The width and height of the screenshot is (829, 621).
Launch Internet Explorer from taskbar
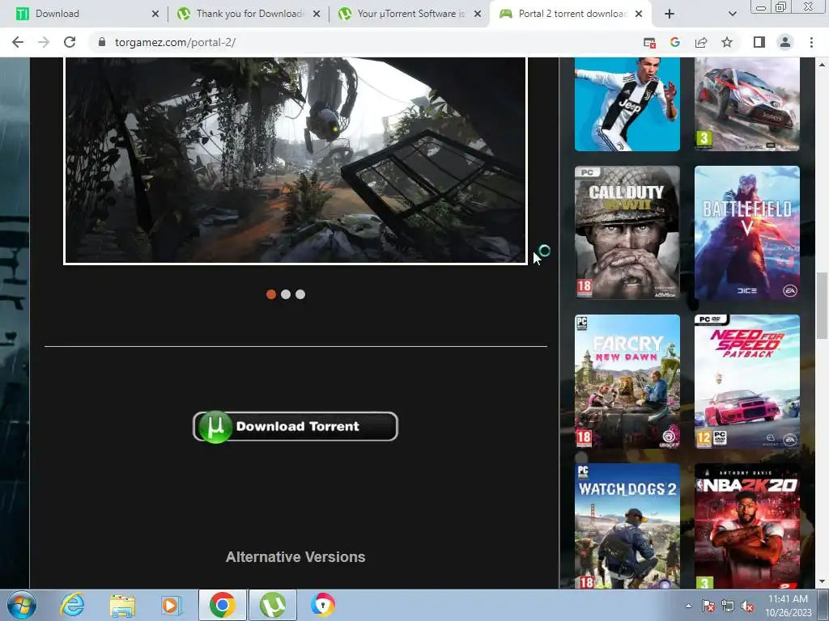72,605
